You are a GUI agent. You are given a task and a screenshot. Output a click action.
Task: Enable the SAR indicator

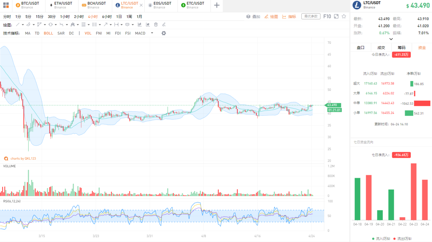[x=61, y=33]
